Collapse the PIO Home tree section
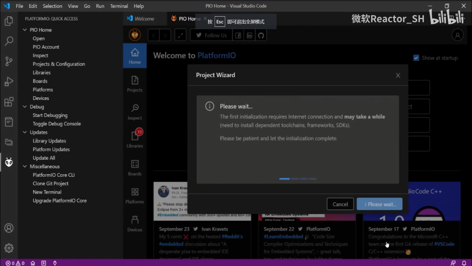 click(x=25, y=30)
